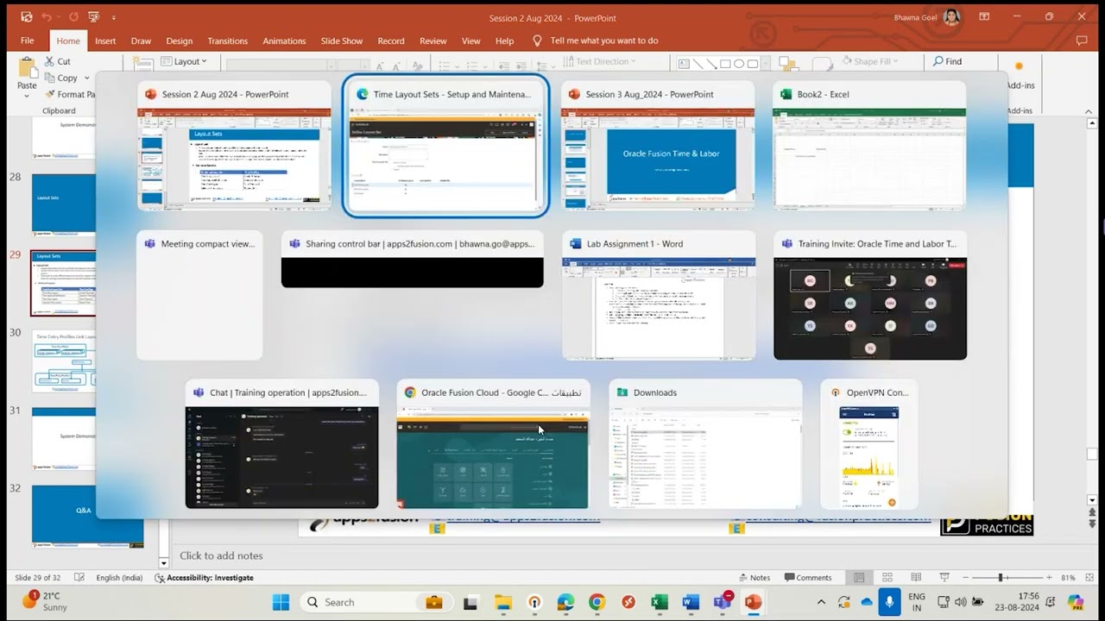Click the 81% zoom level
The width and height of the screenshot is (1105, 621).
tap(1068, 578)
